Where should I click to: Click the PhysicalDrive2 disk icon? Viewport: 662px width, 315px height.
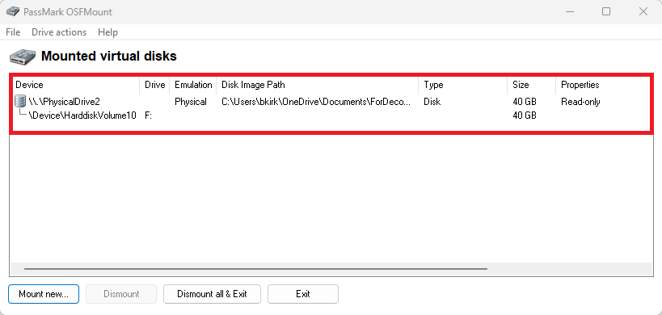[20, 101]
